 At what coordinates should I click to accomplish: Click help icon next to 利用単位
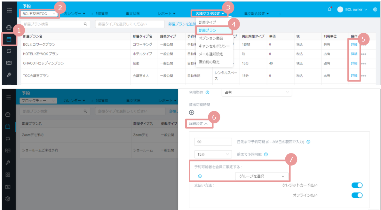(207, 92)
